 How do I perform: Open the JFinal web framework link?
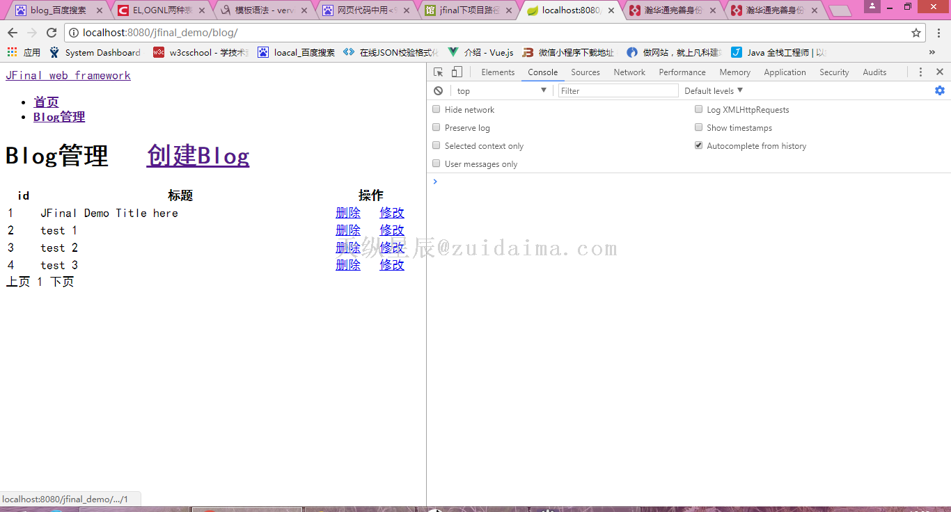(68, 75)
